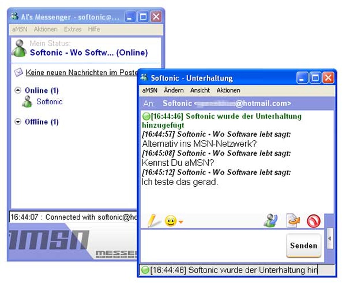Collapse the Online (1) group
This screenshot has height=283, width=346.
coord(18,90)
